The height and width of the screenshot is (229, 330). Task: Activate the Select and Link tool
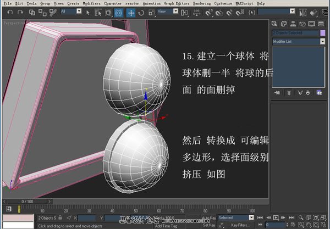[x=32, y=13]
